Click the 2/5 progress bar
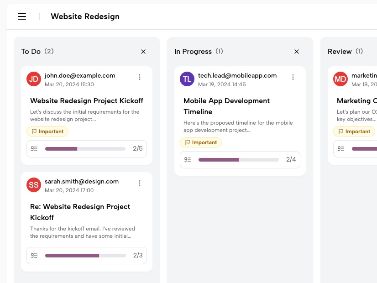 point(85,149)
